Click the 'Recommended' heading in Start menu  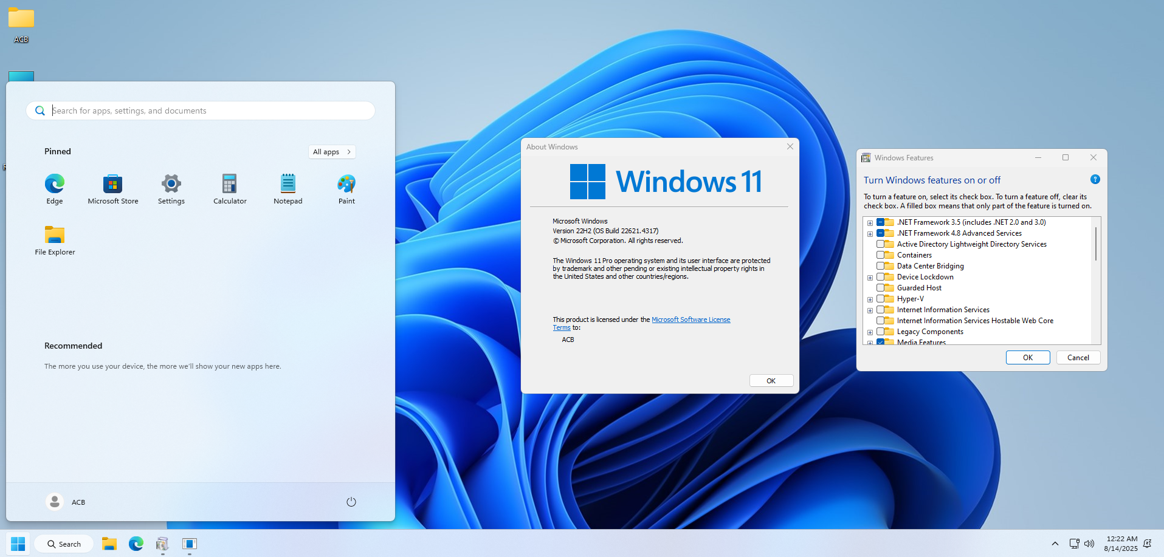tap(74, 346)
